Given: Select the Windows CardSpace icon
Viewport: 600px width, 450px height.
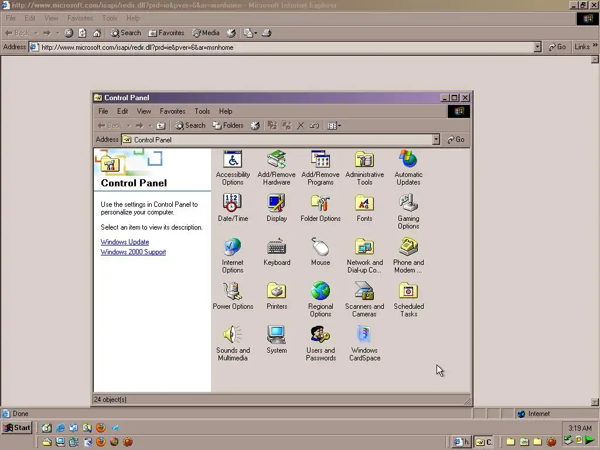Looking at the screenshot, I should (x=364, y=343).
